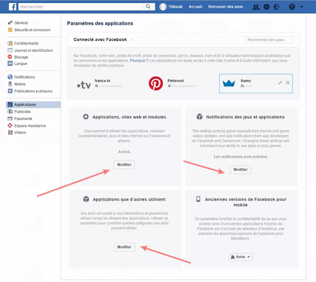Open Publications publiques settings
The image size is (316, 282).
click(33, 91)
